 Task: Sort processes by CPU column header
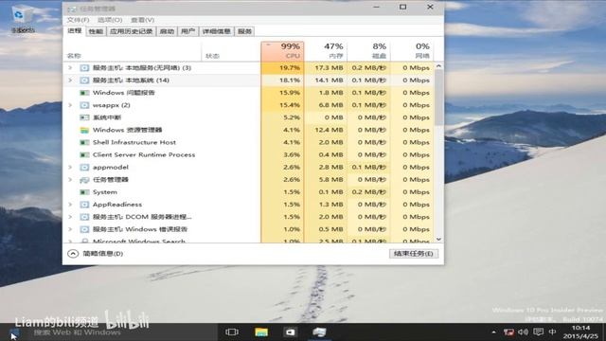(282, 51)
